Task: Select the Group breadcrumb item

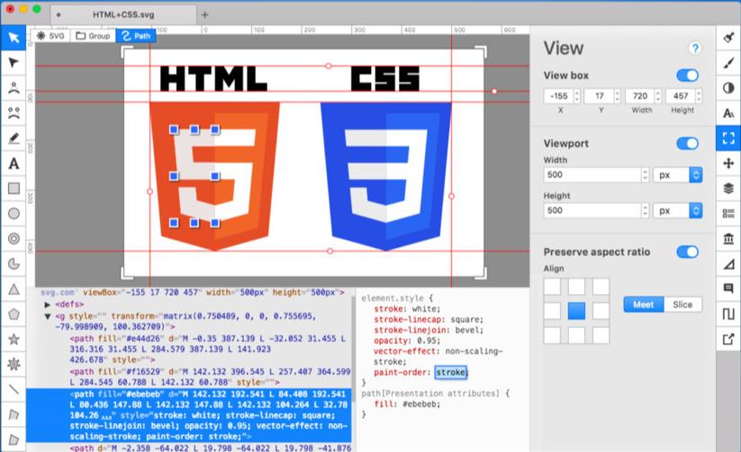Action: (93, 36)
